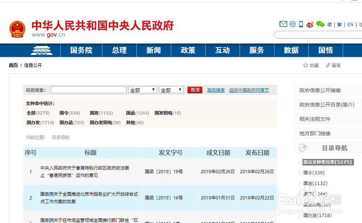Screen dimensions: 362x223
Task: Select 国令(339) in directory tree
Action: tap(314, 173)
